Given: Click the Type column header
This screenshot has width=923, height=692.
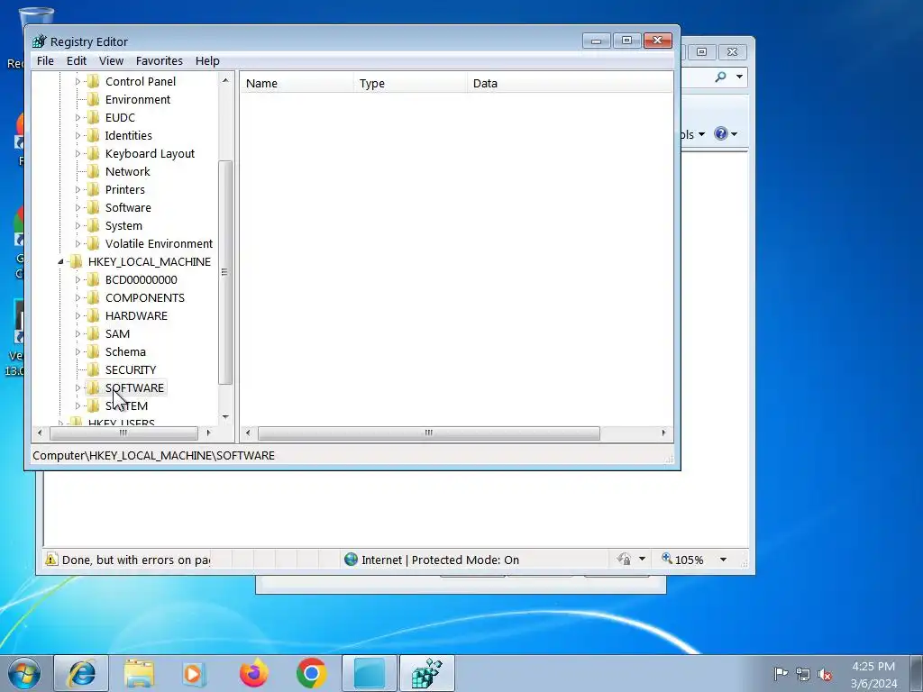Looking at the screenshot, I should coord(410,83).
